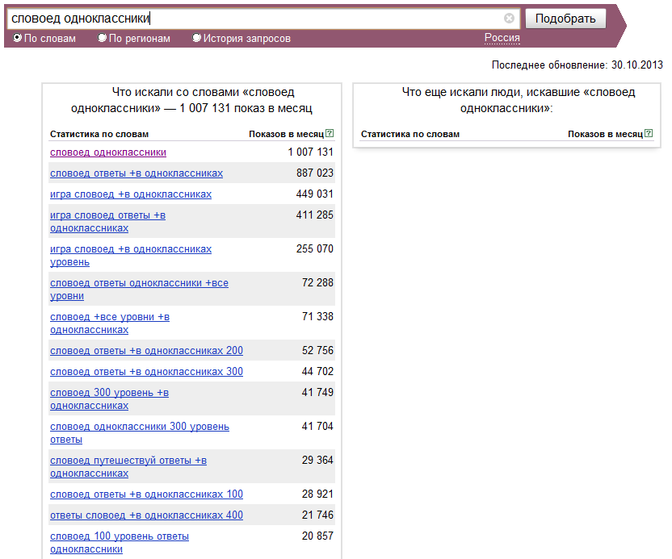Open link 'игра словоед +в одноклассниках'
This screenshot has height=559, width=672.
point(131,194)
